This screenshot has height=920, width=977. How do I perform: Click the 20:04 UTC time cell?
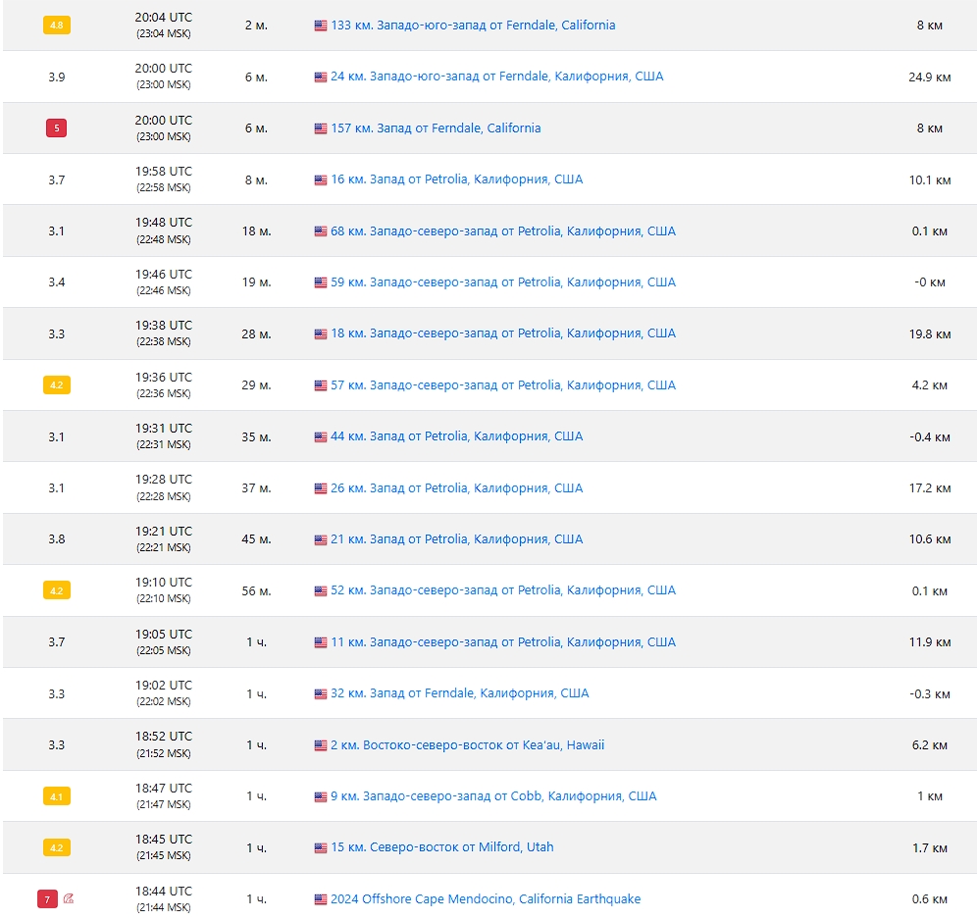click(164, 25)
